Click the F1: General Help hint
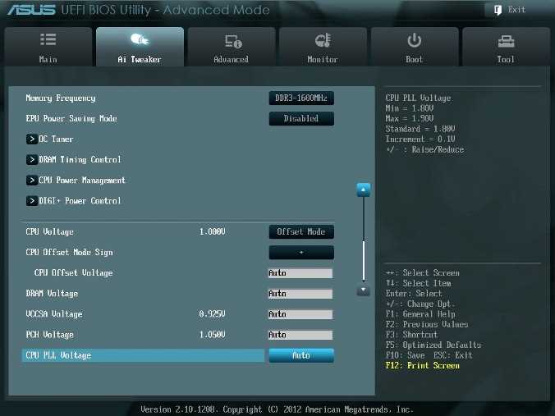The image size is (555, 416). pos(420,314)
